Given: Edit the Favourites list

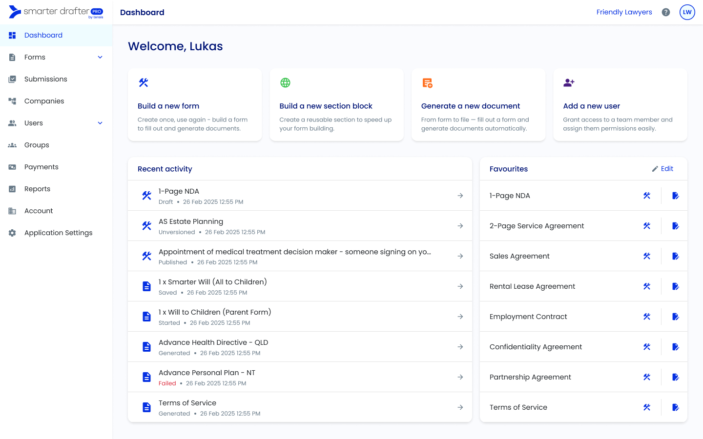Looking at the screenshot, I should (x=662, y=169).
